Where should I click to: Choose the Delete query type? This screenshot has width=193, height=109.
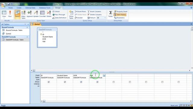pyautogui.click(x=49, y=14)
